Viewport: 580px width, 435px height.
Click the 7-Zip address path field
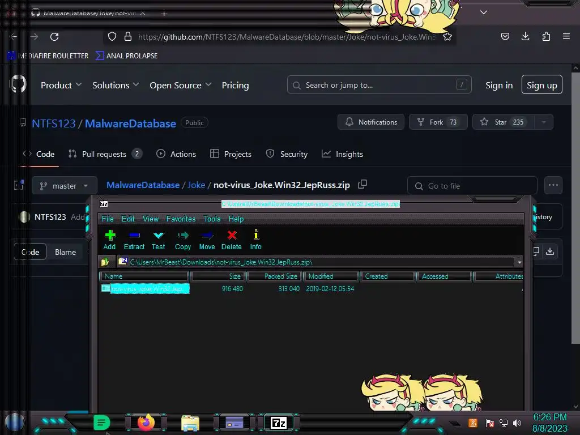click(316, 262)
